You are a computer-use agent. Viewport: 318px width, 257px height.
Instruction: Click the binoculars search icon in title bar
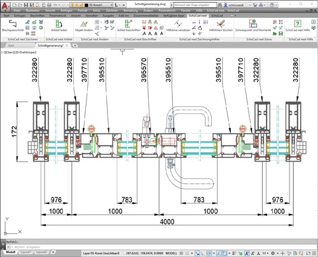pyautogui.click(x=220, y=5)
